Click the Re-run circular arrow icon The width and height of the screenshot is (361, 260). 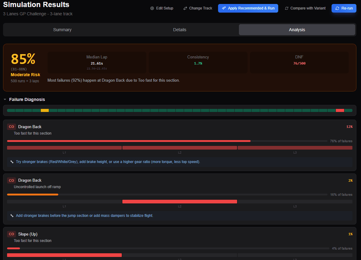pyautogui.click(x=337, y=8)
